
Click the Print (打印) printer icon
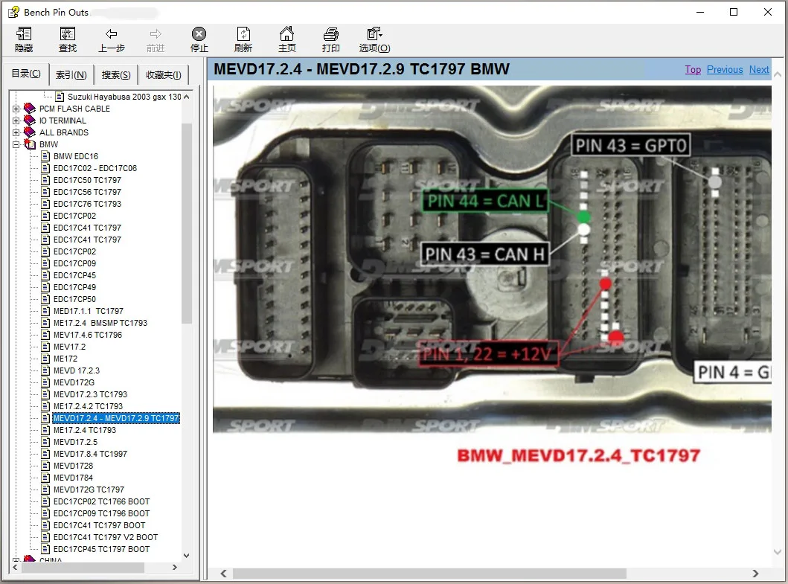tap(330, 33)
